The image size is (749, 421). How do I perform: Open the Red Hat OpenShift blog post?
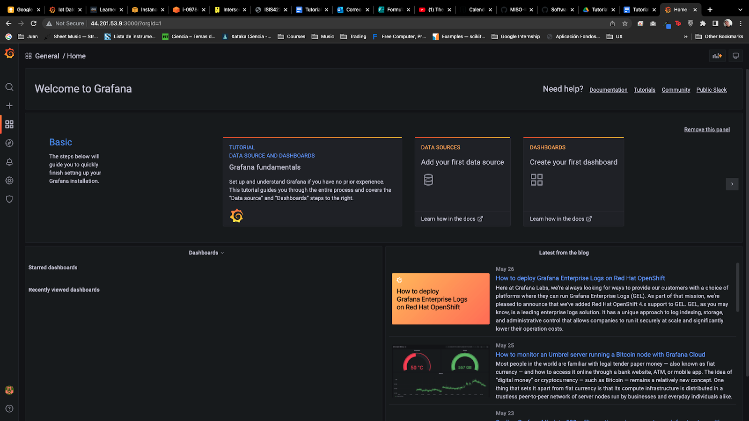coord(580,278)
